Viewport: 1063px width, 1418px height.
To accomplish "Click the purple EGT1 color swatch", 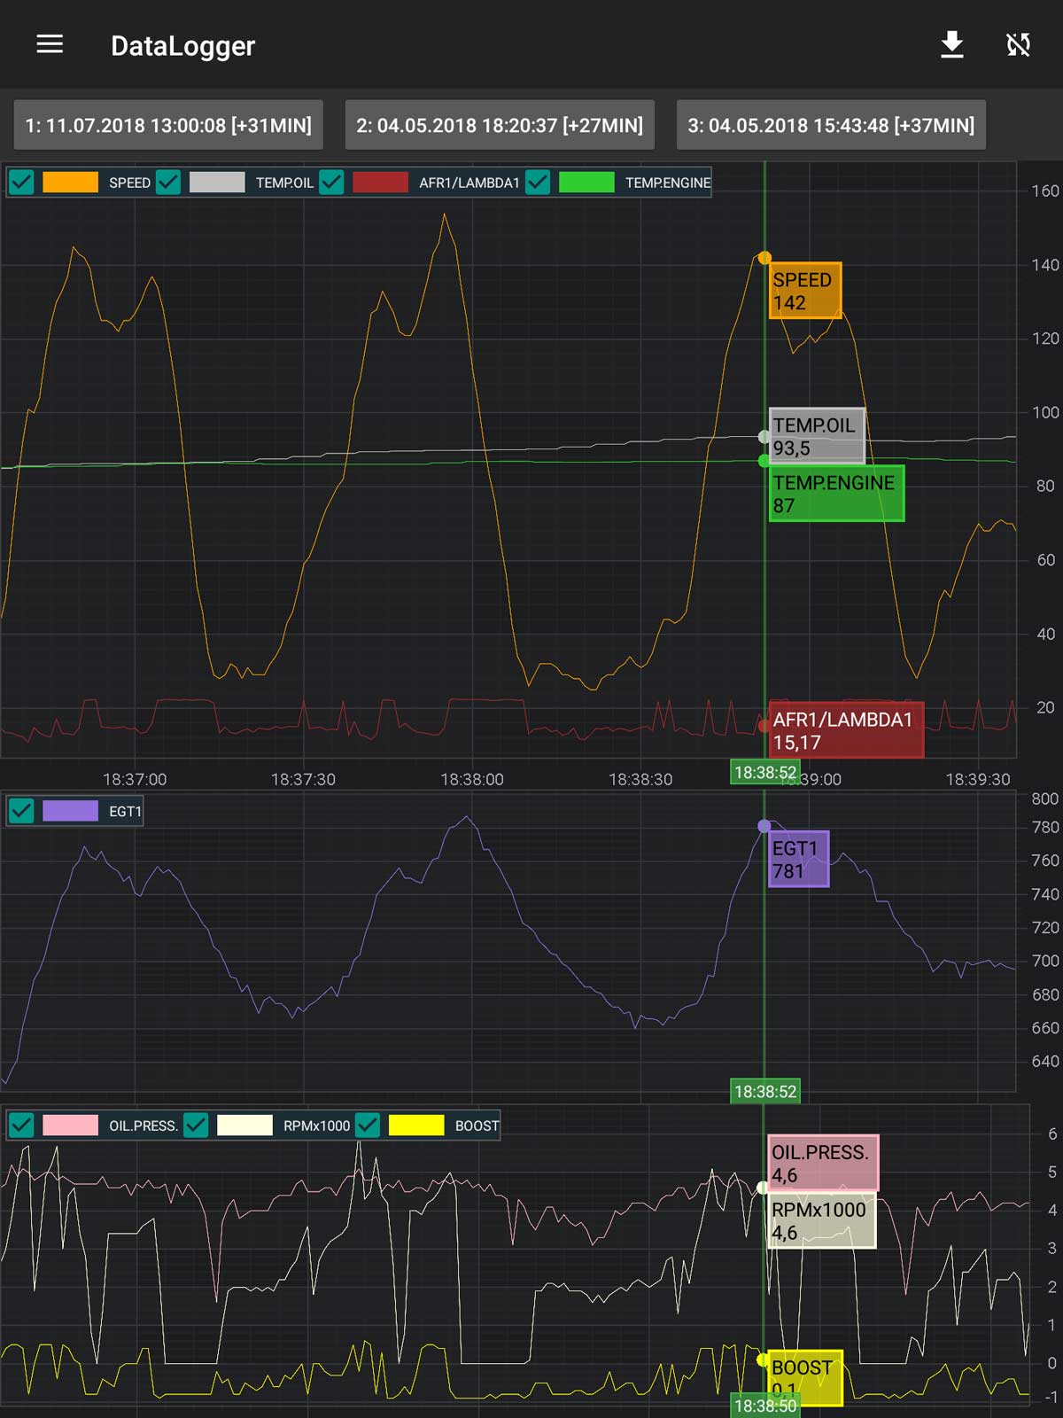I will click(70, 811).
